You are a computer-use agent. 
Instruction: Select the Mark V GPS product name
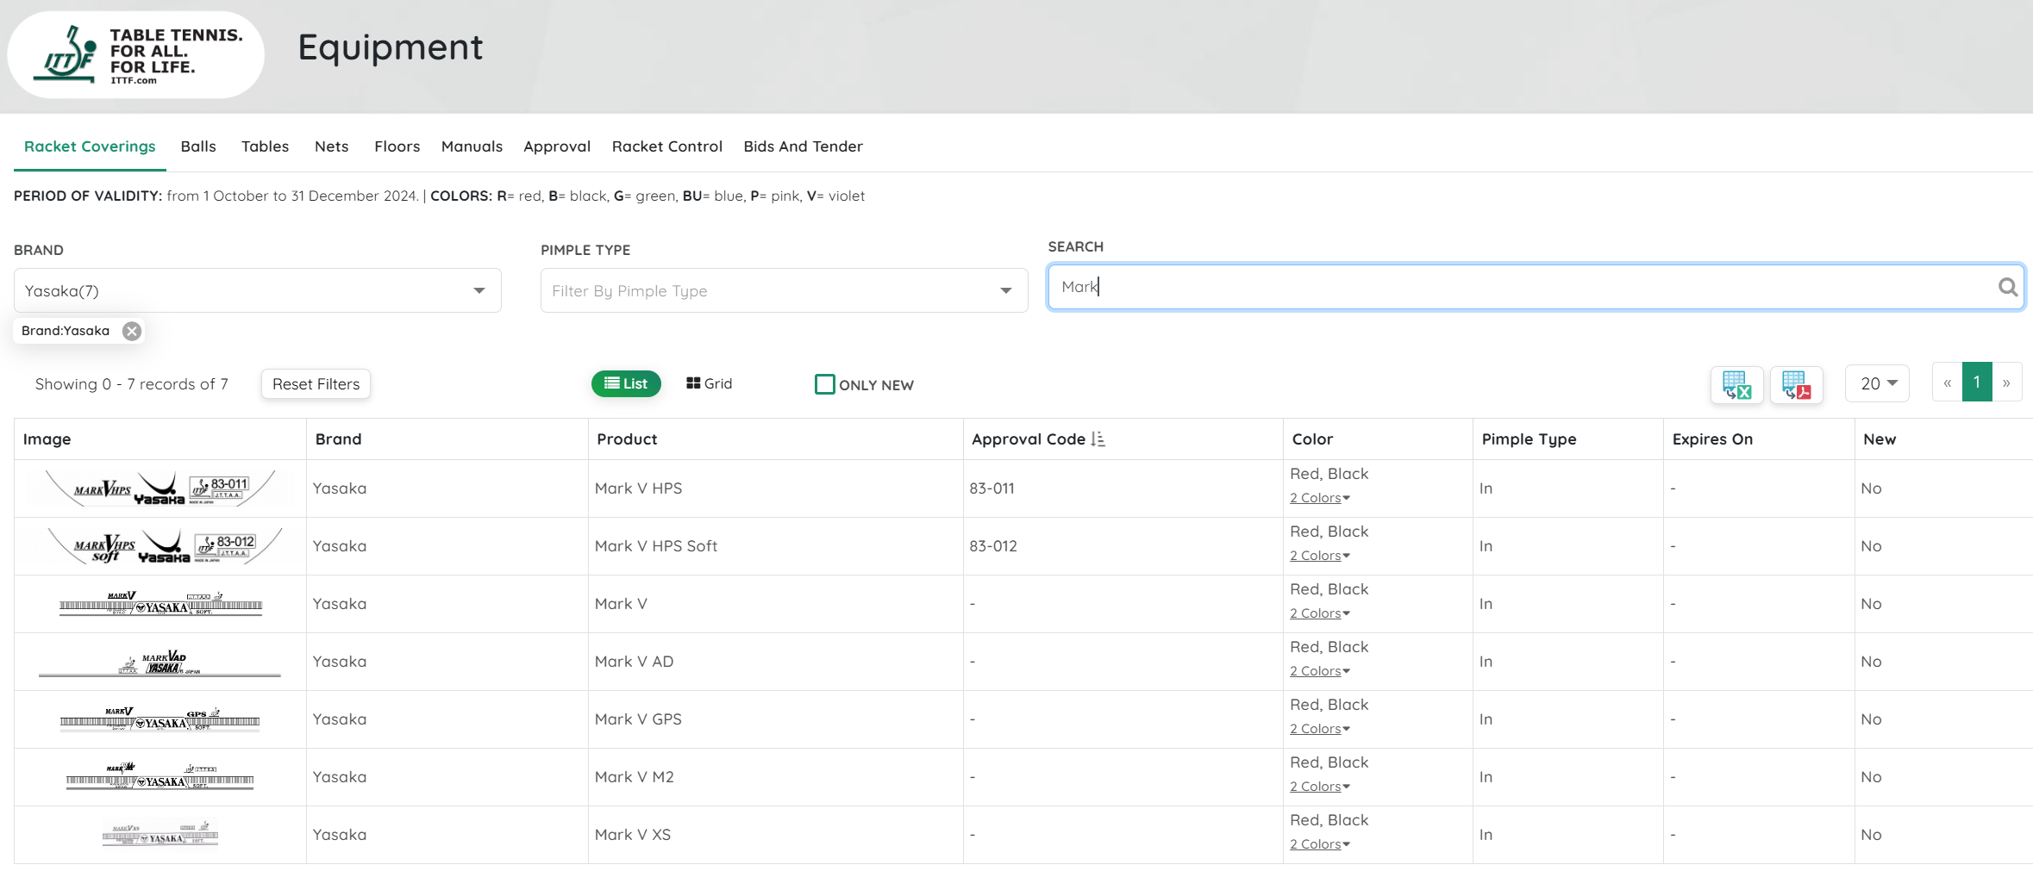(638, 719)
